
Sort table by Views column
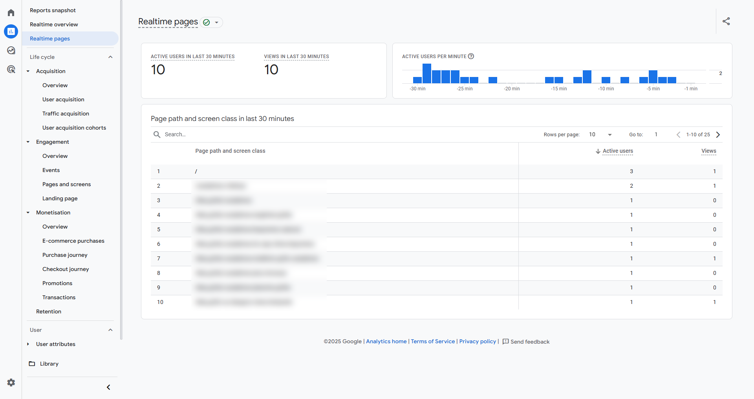click(708, 151)
